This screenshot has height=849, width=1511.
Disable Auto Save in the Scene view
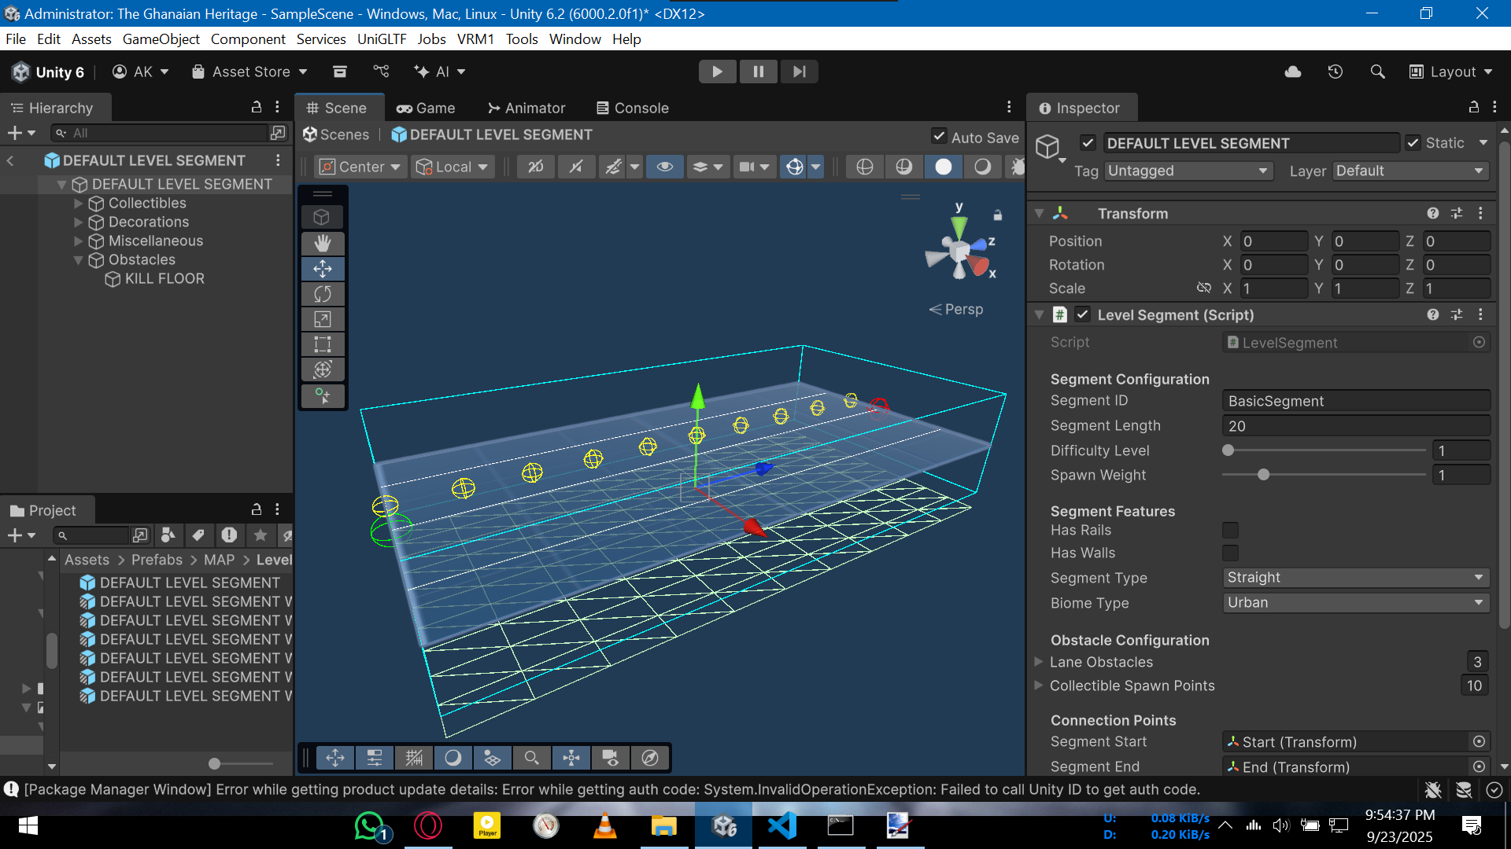pos(938,136)
